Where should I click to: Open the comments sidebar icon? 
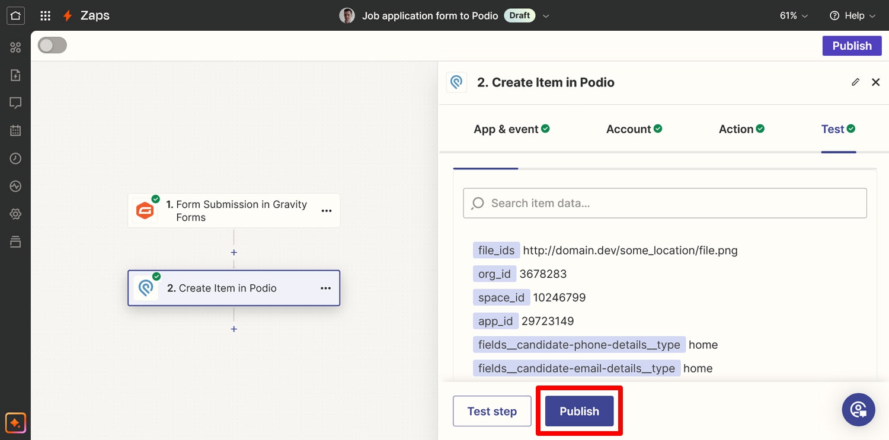[x=15, y=103]
